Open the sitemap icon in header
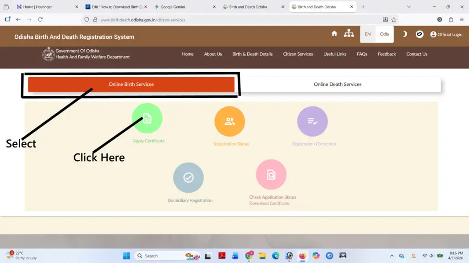Screen dimensions: 469x263 pos(349,34)
